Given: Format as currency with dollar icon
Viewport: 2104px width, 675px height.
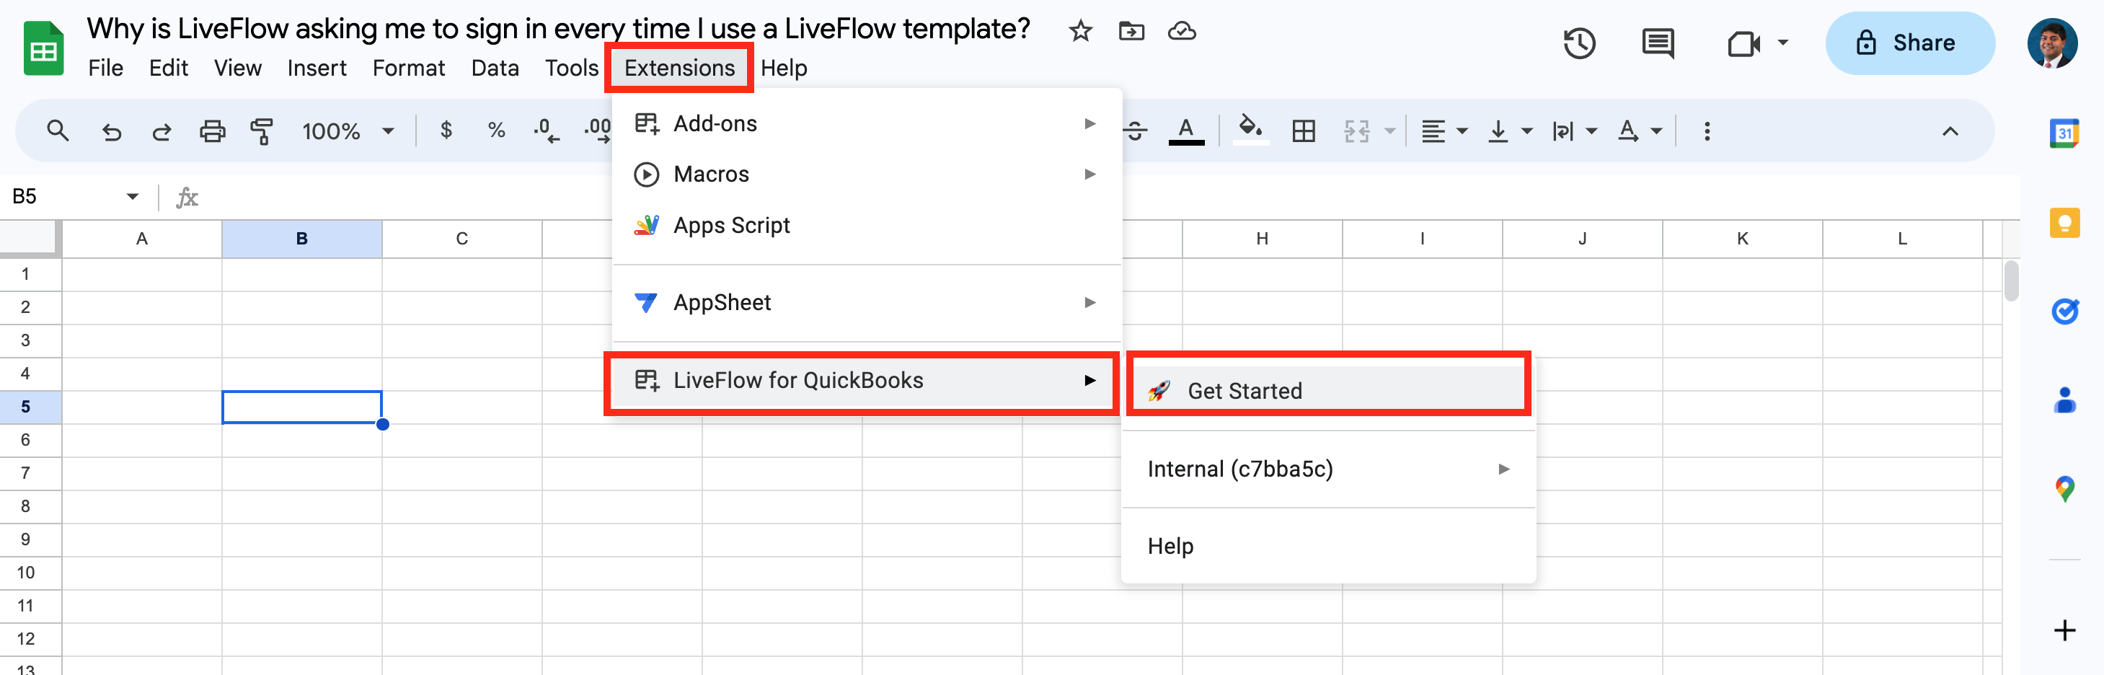Looking at the screenshot, I should coord(446,130).
